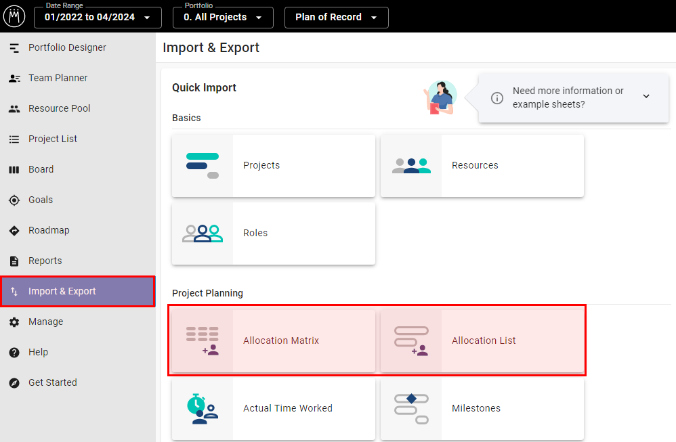The image size is (676, 442).
Task: Click the Board columns icon
Action: click(14, 170)
